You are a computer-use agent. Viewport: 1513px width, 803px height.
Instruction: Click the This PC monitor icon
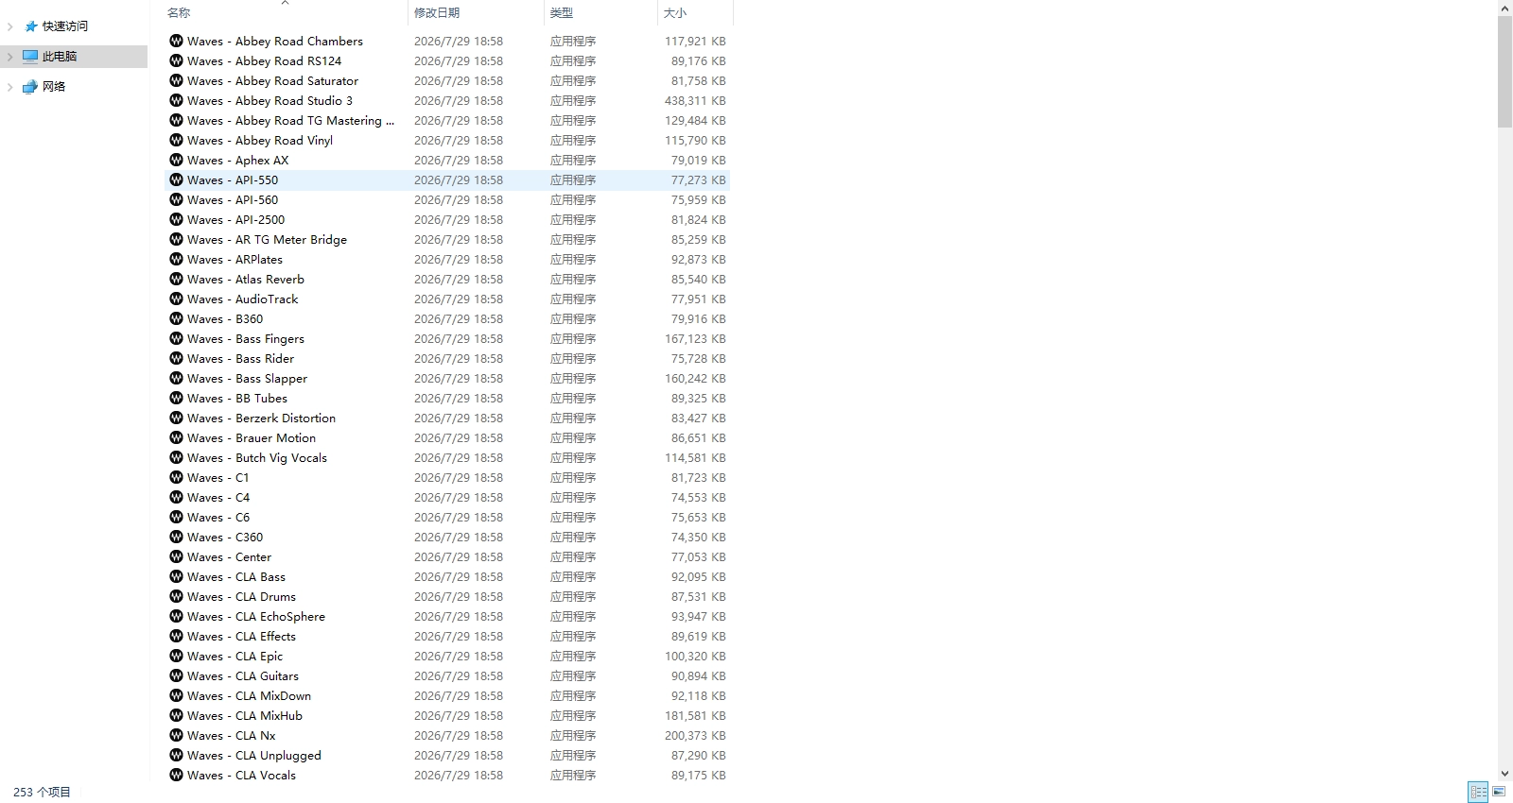30,57
